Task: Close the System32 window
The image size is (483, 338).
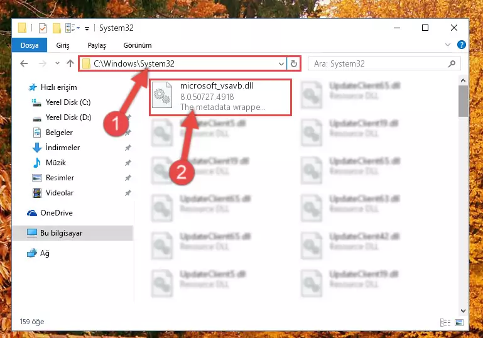Action: pyautogui.click(x=453, y=28)
